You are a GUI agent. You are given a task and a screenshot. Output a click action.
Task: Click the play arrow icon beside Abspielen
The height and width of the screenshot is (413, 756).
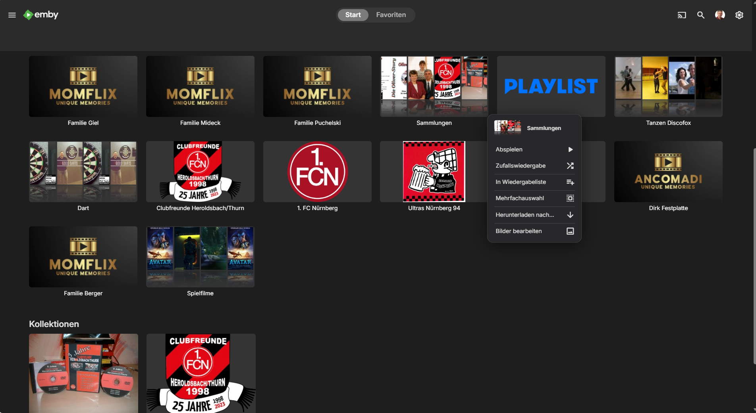(570, 149)
